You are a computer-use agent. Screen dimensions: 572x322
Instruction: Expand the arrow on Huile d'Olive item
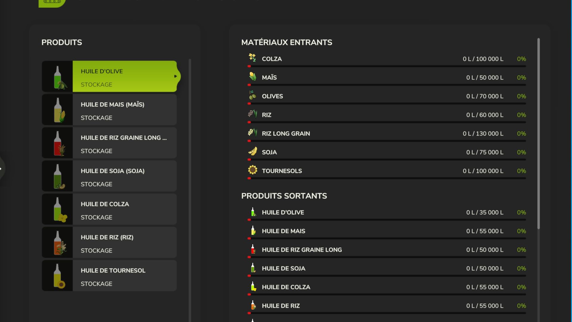pyautogui.click(x=175, y=76)
